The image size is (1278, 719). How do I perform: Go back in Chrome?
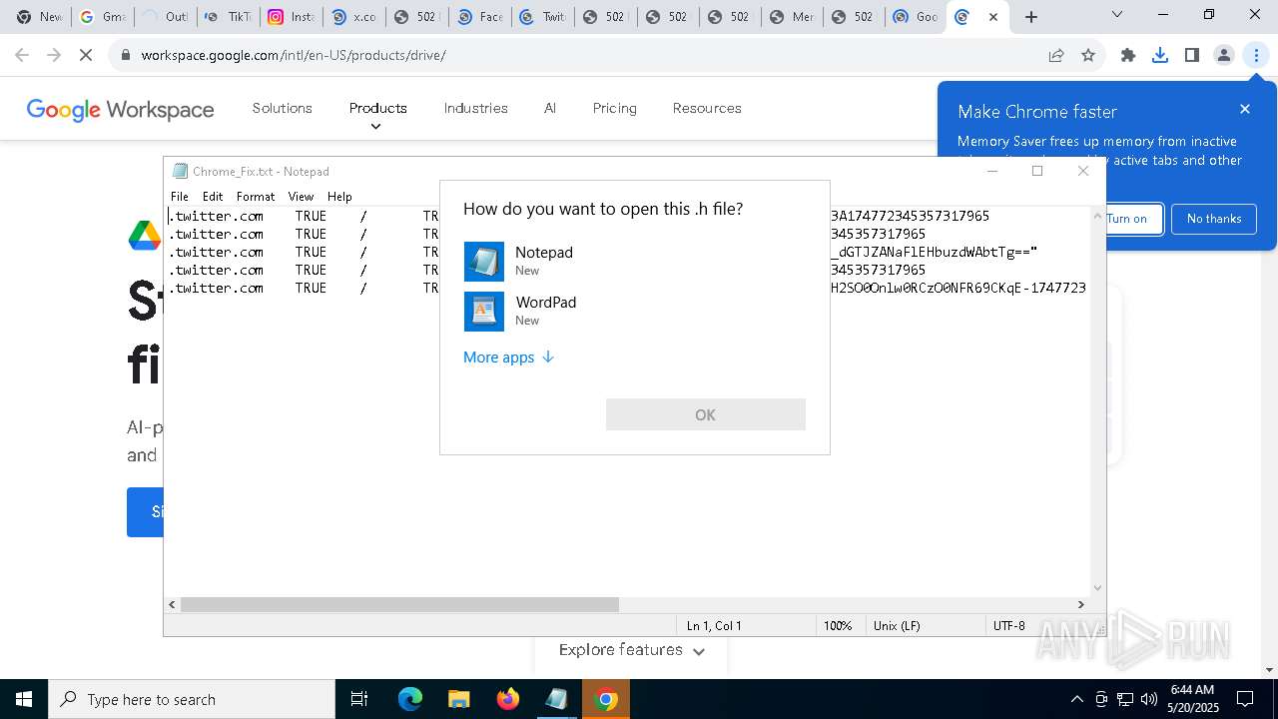click(22, 55)
